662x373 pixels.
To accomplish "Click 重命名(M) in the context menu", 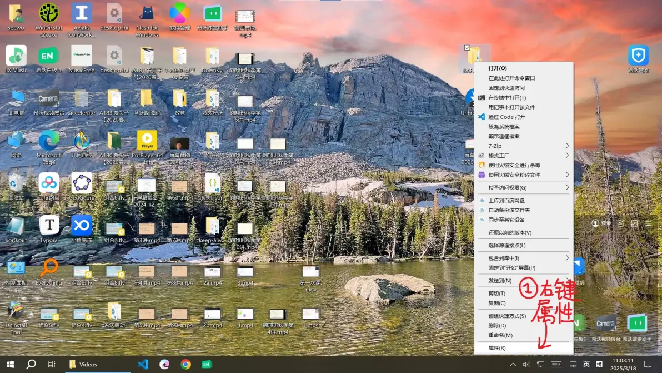I will click(500, 335).
